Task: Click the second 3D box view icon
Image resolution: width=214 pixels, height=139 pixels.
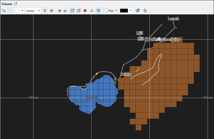Action: (78, 10)
